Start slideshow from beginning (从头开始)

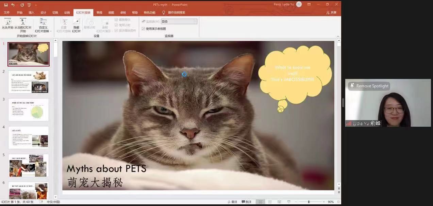pyautogui.click(x=7, y=24)
